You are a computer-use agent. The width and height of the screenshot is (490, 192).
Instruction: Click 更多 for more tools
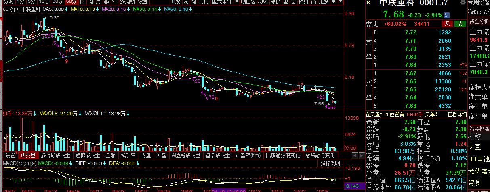[x=323, y=2]
